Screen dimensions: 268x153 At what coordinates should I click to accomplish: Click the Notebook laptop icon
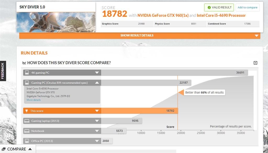click(x=27, y=131)
